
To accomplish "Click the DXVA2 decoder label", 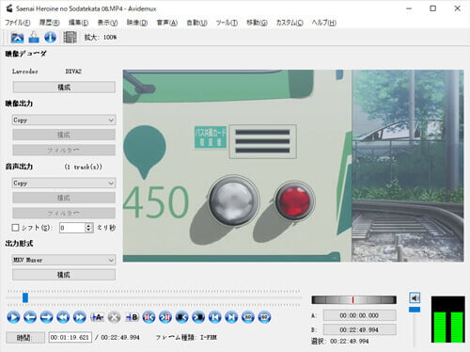I will tap(73, 72).
